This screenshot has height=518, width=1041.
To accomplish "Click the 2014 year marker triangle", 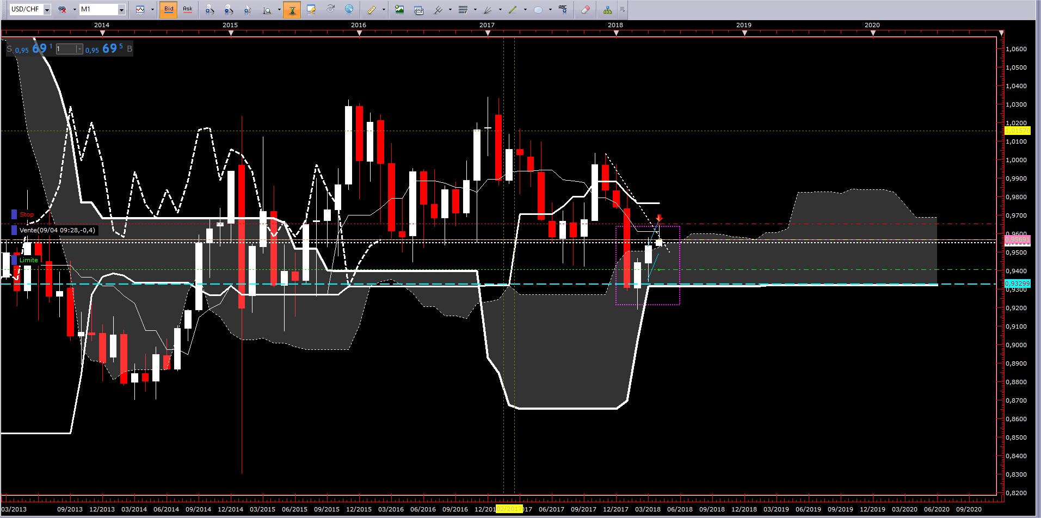I will [102, 33].
